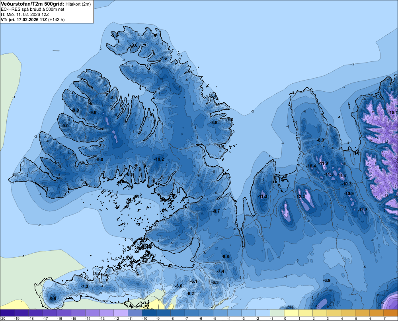Select the legend swatch above the -17 label
The image size is (398, 321).
click(50, 313)
